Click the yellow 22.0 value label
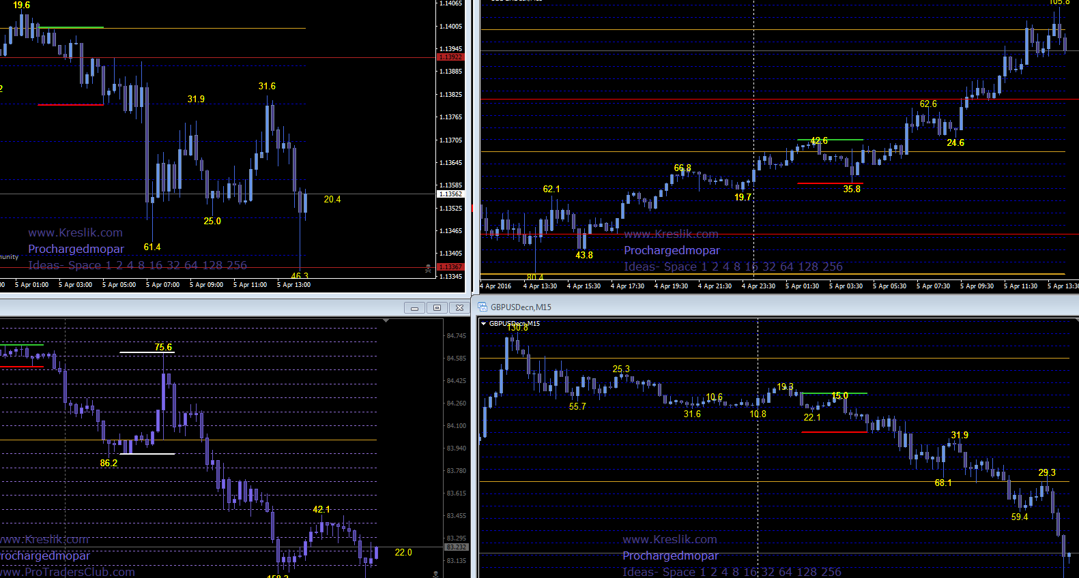Image resolution: width=1079 pixels, height=578 pixels. (403, 553)
